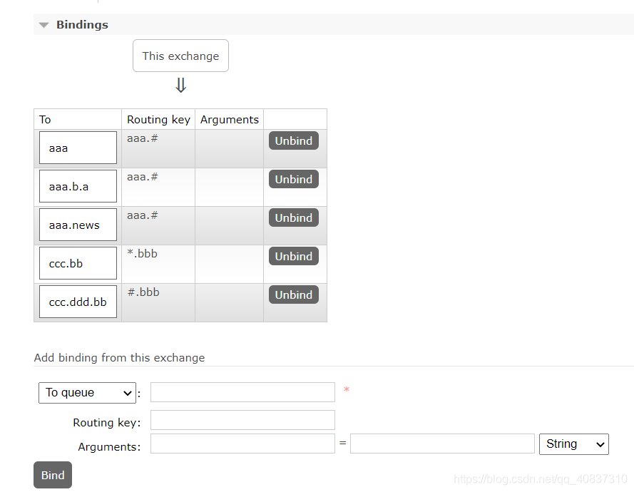This screenshot has height=492, width=634.
Task: Select the #.bbb routing key text
Action: tap(143, 292)
